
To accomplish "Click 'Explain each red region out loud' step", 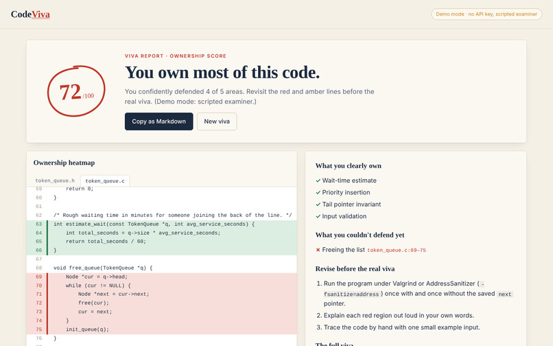I will pos(399,316).
